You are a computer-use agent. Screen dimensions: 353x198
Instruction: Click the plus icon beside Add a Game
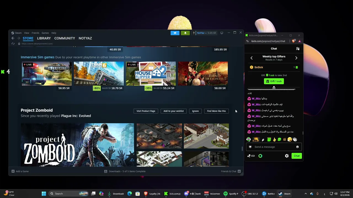(13, 171)
